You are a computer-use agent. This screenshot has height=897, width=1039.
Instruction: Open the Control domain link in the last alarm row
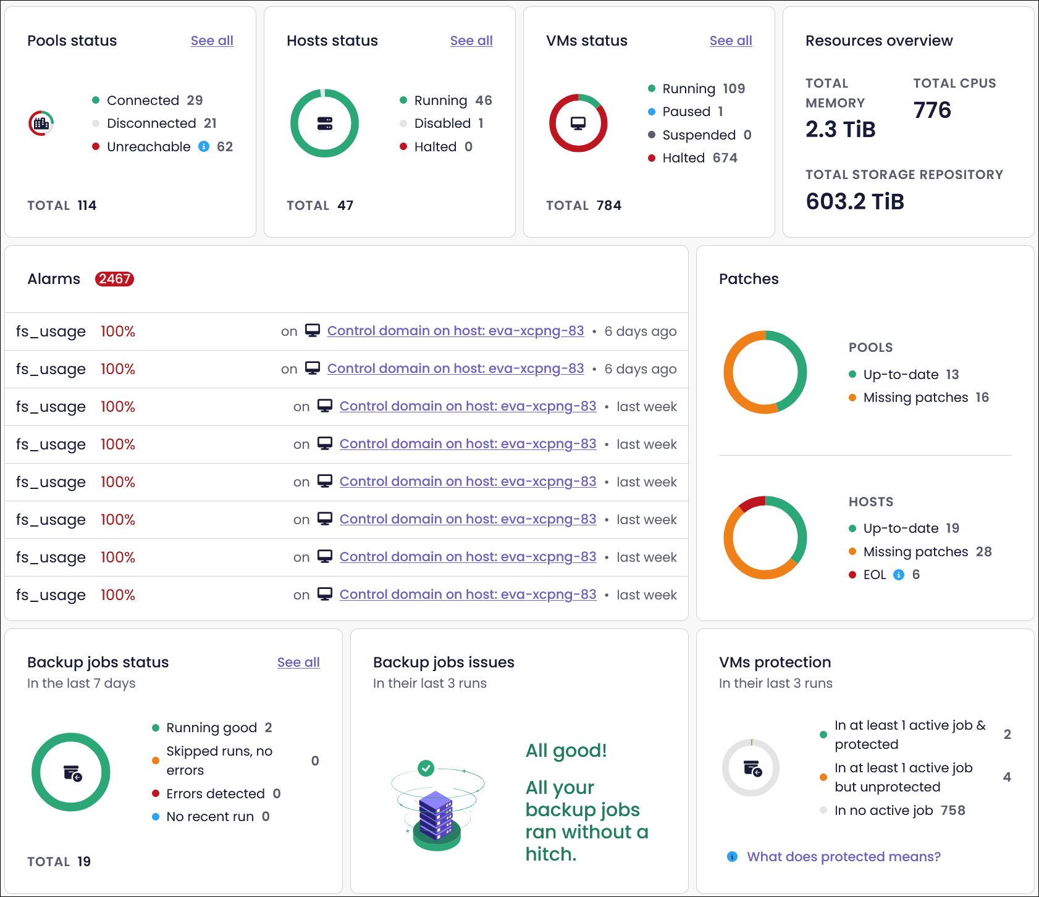[468, 595]
